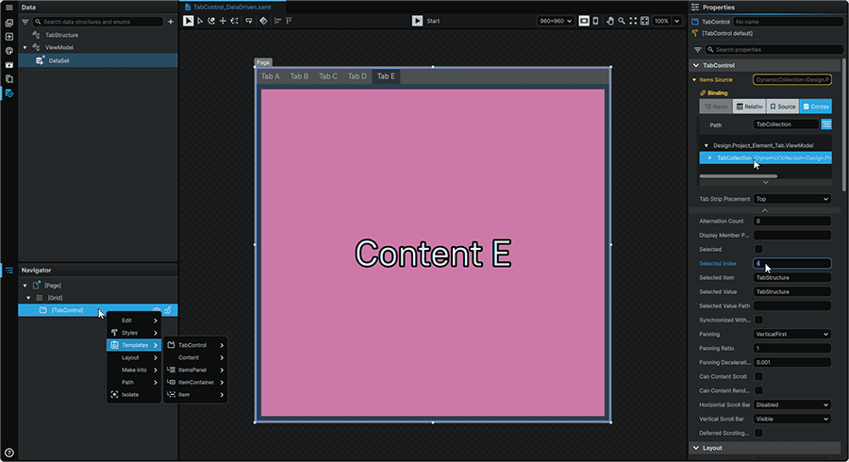The width and height of the screenshot is (849, 462).
Task: Open the Add element sidebar icon
Action: pos(9,37)
